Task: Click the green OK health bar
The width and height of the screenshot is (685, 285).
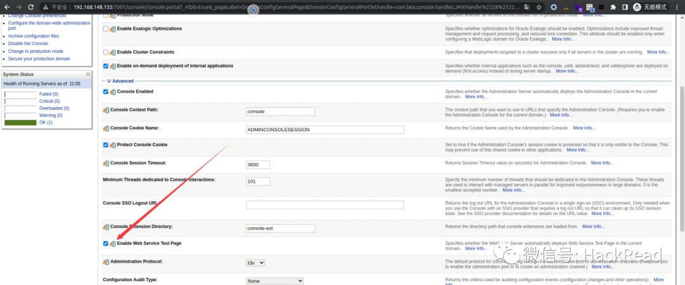Action: point(20,123)
